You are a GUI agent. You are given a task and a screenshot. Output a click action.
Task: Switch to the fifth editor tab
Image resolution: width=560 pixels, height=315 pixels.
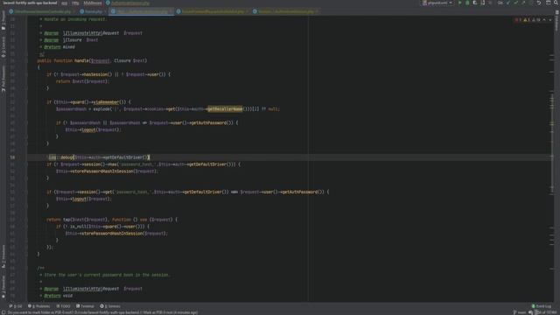pos(285,11)
